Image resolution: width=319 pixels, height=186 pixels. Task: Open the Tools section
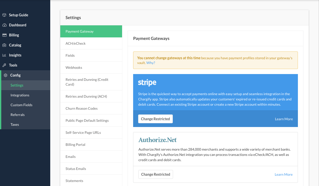(x=25, y=65)
